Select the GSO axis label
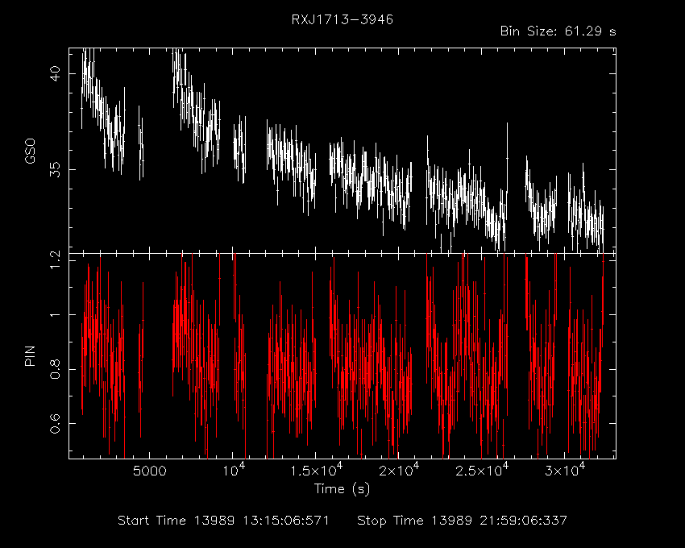This screenshot has width=685, height=548. (x=30, y=152)
